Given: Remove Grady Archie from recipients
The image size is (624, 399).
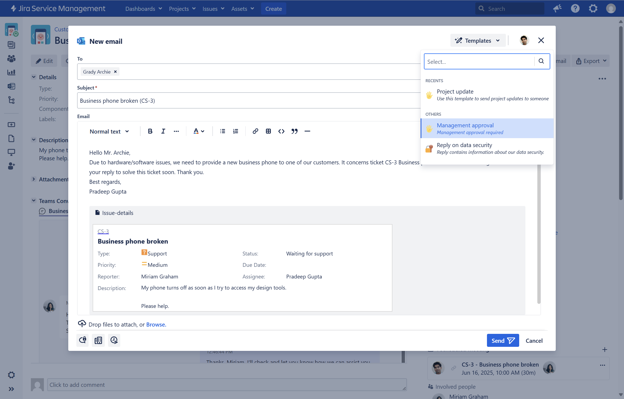Looking at the screenshot, I should click(115, 72).
